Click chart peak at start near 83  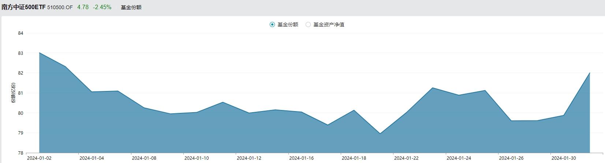[39, 53]
